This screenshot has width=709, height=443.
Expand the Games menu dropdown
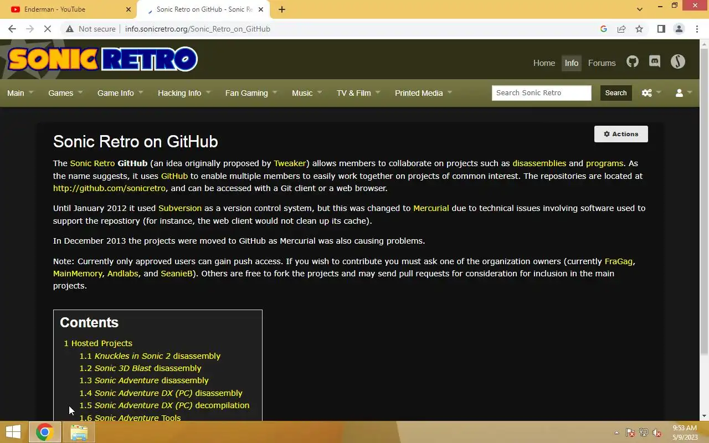tap(65, 93)
